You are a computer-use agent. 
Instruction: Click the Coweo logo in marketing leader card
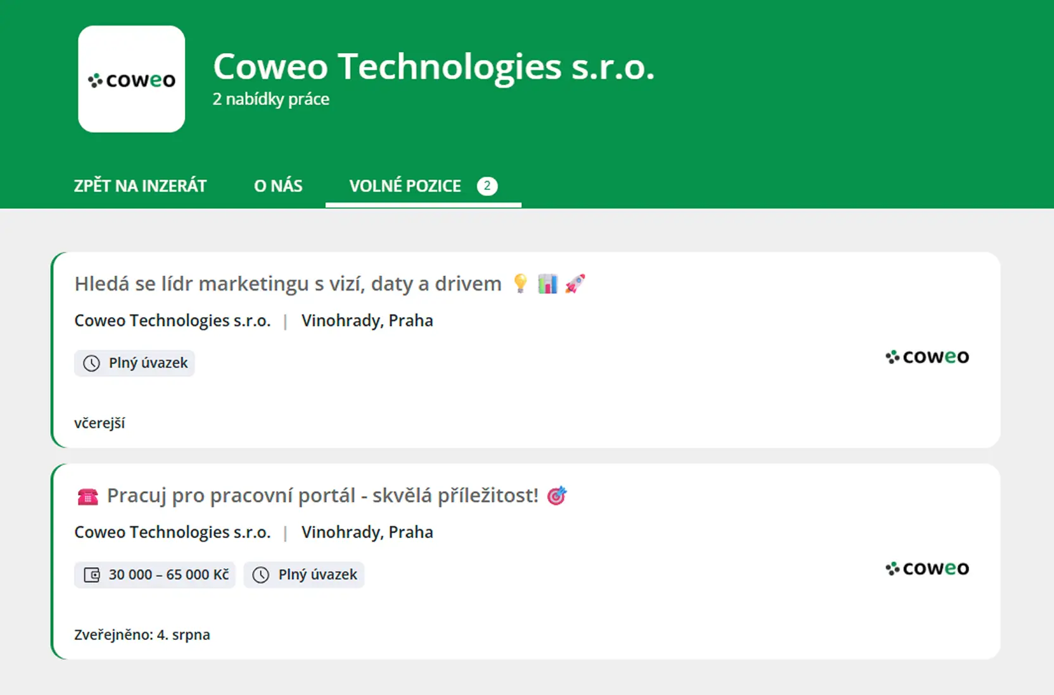[927, 357]
